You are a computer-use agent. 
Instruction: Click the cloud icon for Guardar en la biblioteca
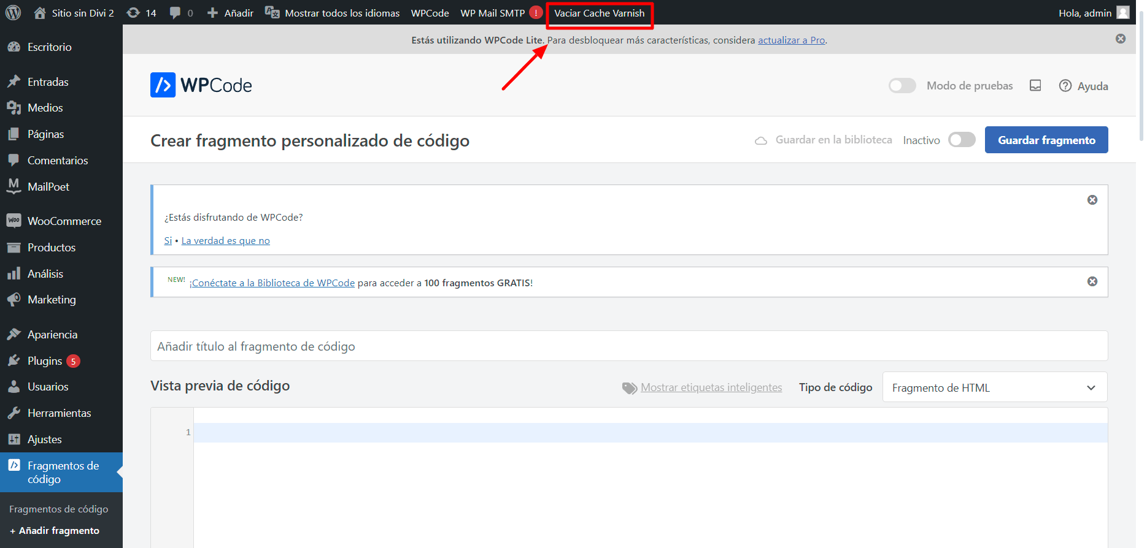(761, 140)
